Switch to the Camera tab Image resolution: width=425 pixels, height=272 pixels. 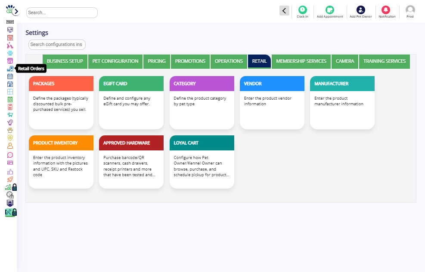pyautogui.click(x=345, y=61)
